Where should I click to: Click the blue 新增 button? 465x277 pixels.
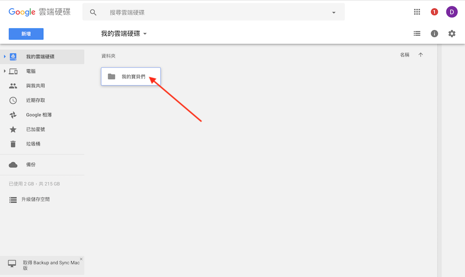pos(26,34)
